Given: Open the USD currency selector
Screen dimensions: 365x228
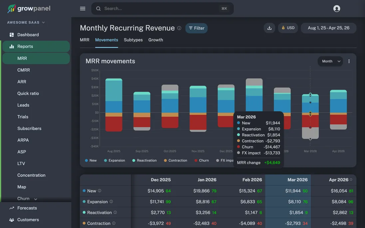Looking at the screenshot, I should pos(288,28).
